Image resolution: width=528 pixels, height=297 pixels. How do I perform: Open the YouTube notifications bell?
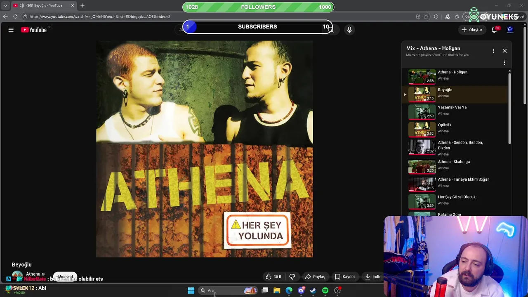coord(495,30)
